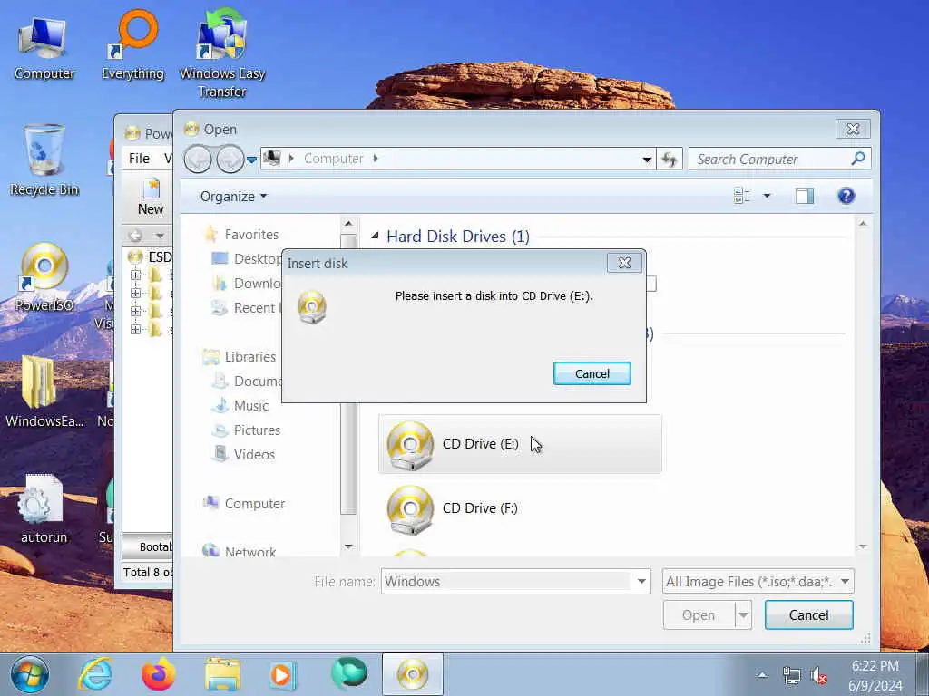Screen dimensions: 929x696
Task: Click the refresh button beside address bar
Action: pos(670,159)
